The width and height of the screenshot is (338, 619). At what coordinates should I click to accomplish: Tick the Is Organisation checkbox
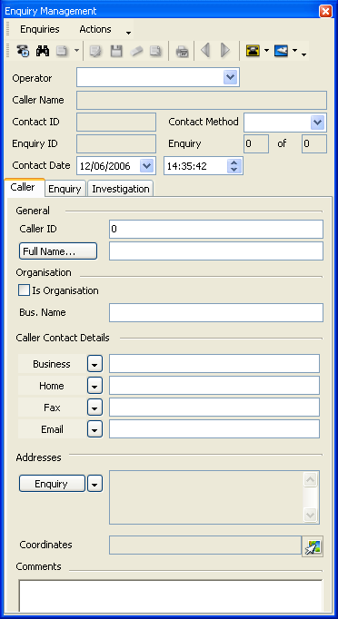[25, 290]
